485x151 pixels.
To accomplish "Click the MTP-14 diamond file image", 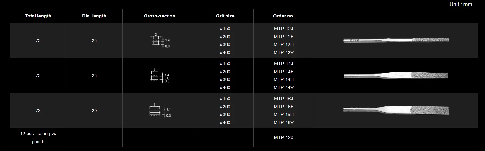I will click(x=396, y=75).
